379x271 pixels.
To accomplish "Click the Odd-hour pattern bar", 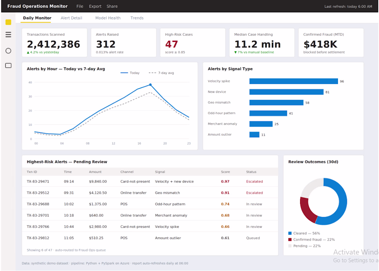I will coord(268,113).
